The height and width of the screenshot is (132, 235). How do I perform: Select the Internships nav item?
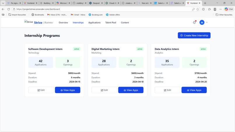click(78, 23)
